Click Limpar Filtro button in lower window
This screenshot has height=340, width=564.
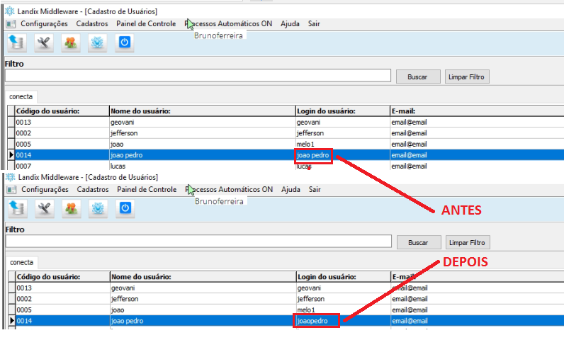pyautogui.click(x=468, y=242)
